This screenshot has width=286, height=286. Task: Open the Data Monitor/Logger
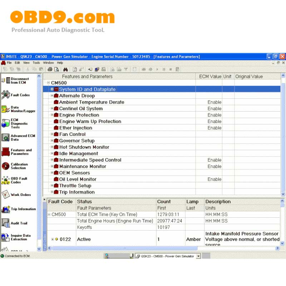tap(18, 109)
